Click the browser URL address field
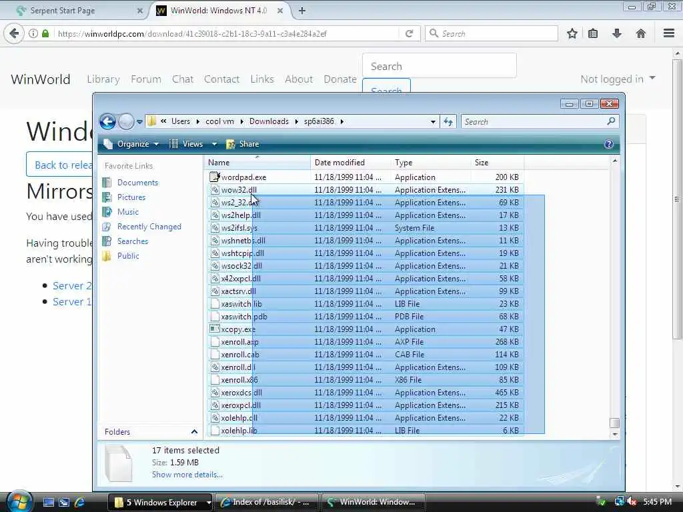The width and height of the screenshot is (683, 512). tap(227, 33)
